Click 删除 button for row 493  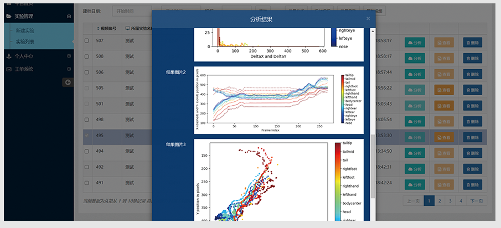click(x=473, y=167)
